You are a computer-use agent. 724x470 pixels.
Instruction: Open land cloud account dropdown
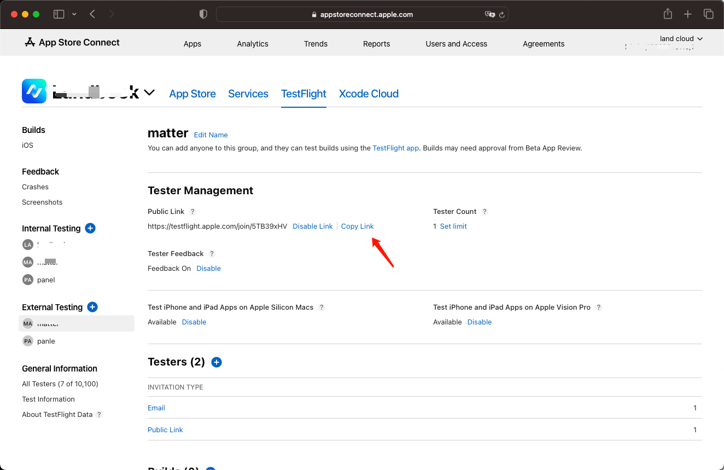(x=681, y=39)
